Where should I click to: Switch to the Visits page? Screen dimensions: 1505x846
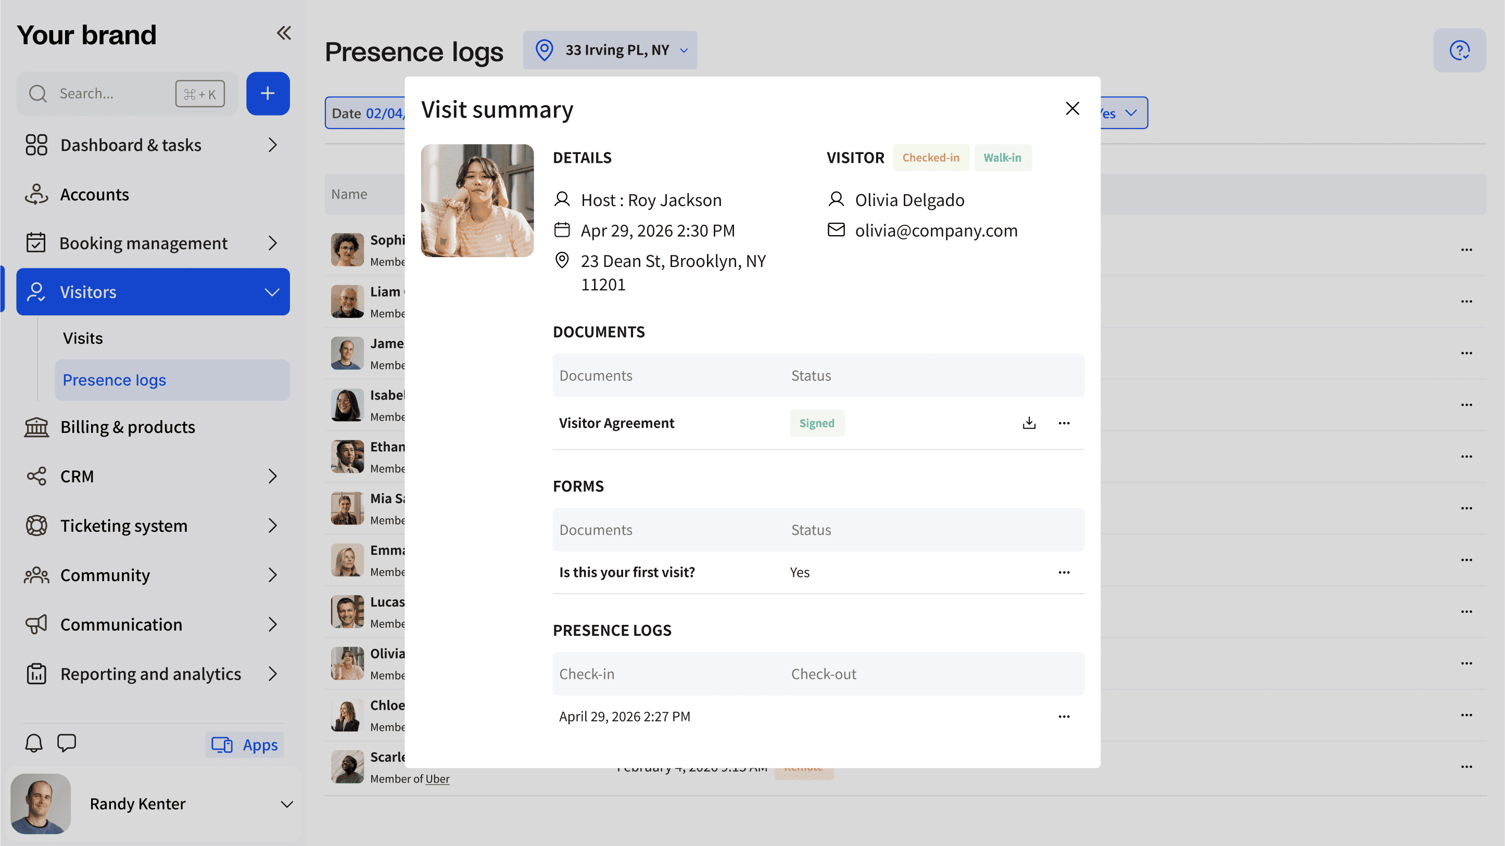tap(82, 338)
